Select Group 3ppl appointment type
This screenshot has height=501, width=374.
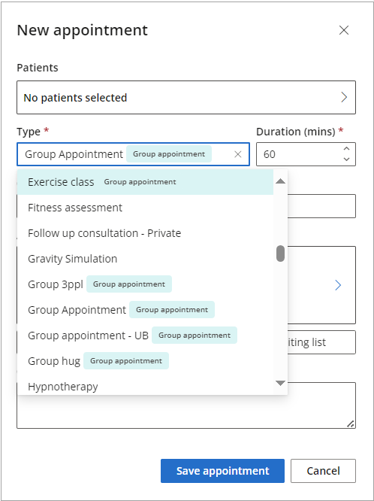145,284
